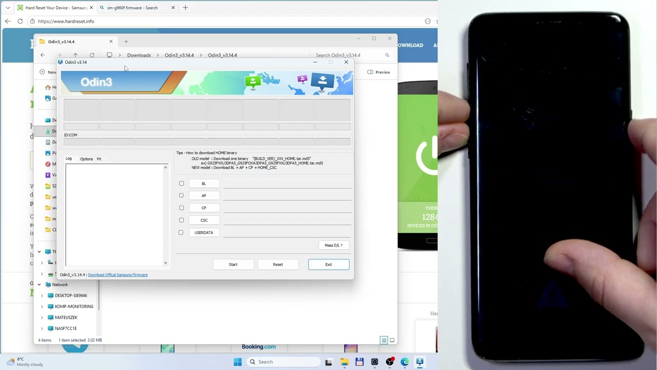Click the Reset button in Odin3
The image size is (657, 370).
coord(278,265)
